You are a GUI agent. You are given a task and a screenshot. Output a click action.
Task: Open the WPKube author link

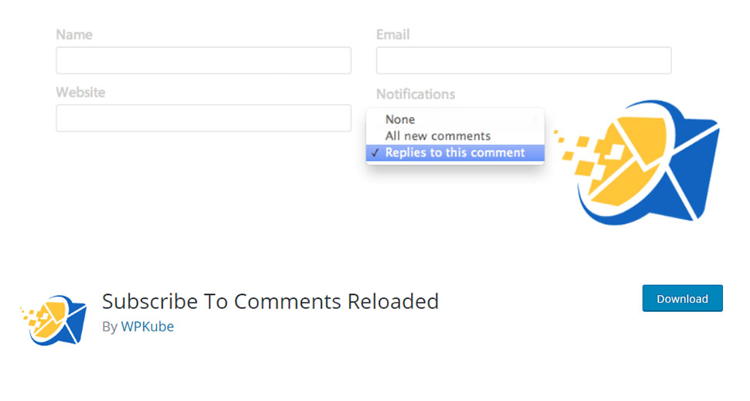click(147, 327)
